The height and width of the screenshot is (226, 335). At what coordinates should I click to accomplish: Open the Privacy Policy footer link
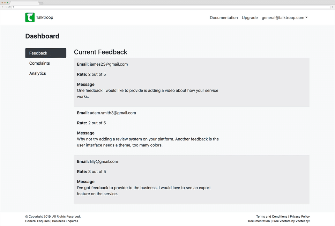(x=300, y=217)
